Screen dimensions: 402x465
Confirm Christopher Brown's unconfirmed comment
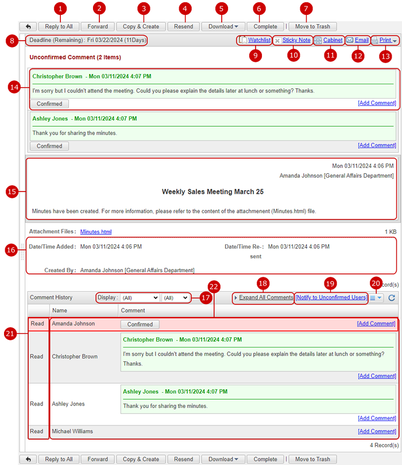[x=49, y=104]
